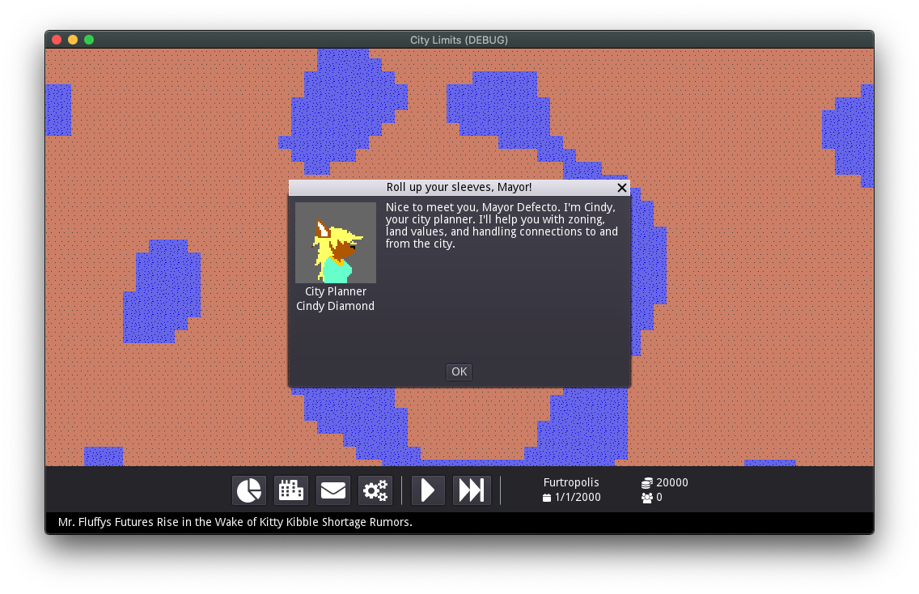Click the 1/1/2000 date text
This screenshot has width=919, height=594.
point(578,498)
